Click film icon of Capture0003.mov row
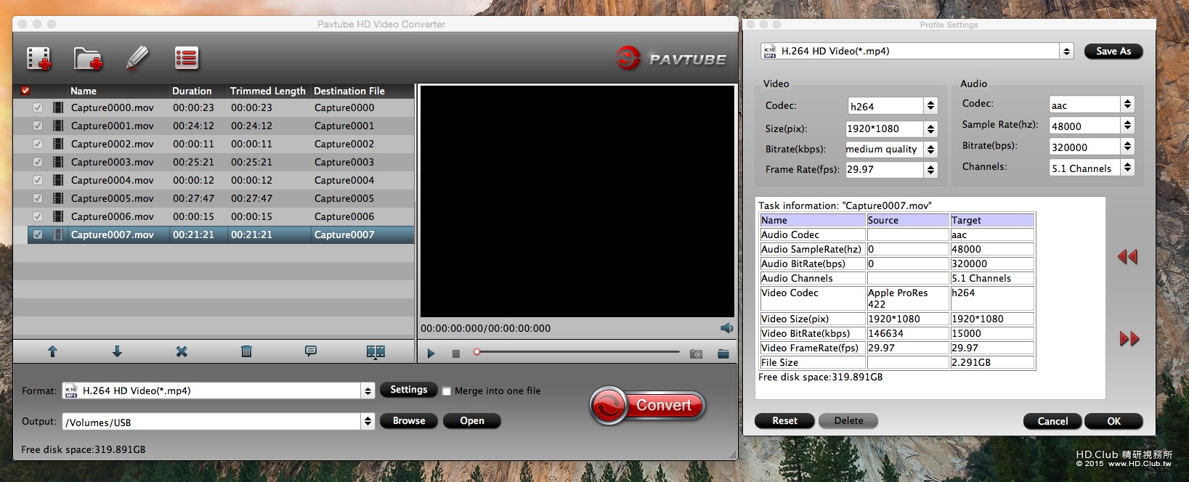Viewport: 1189px width, 482px height. (x=58, y=162)
